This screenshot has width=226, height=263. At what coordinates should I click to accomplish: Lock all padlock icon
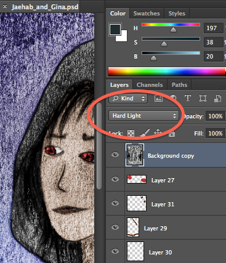coord(172,134)
